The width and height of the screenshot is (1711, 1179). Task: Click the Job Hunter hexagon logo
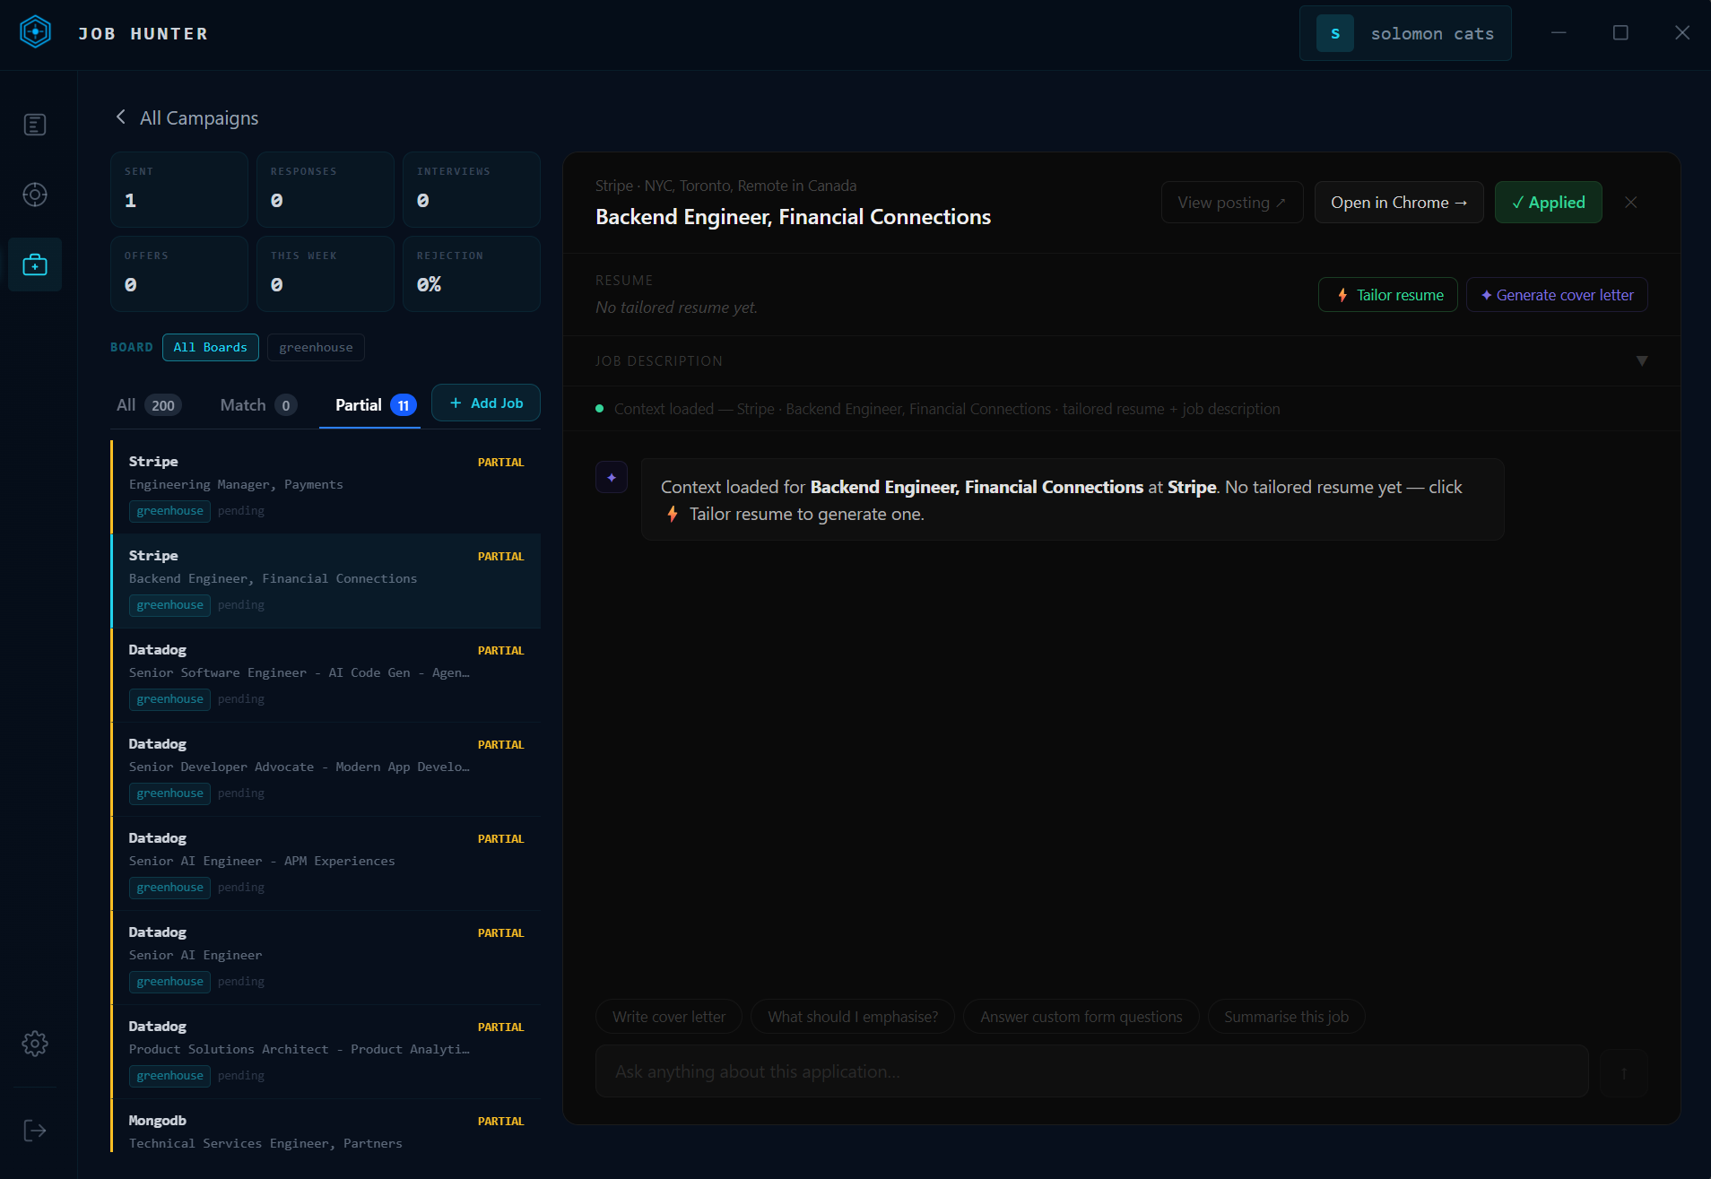[35, 32]
